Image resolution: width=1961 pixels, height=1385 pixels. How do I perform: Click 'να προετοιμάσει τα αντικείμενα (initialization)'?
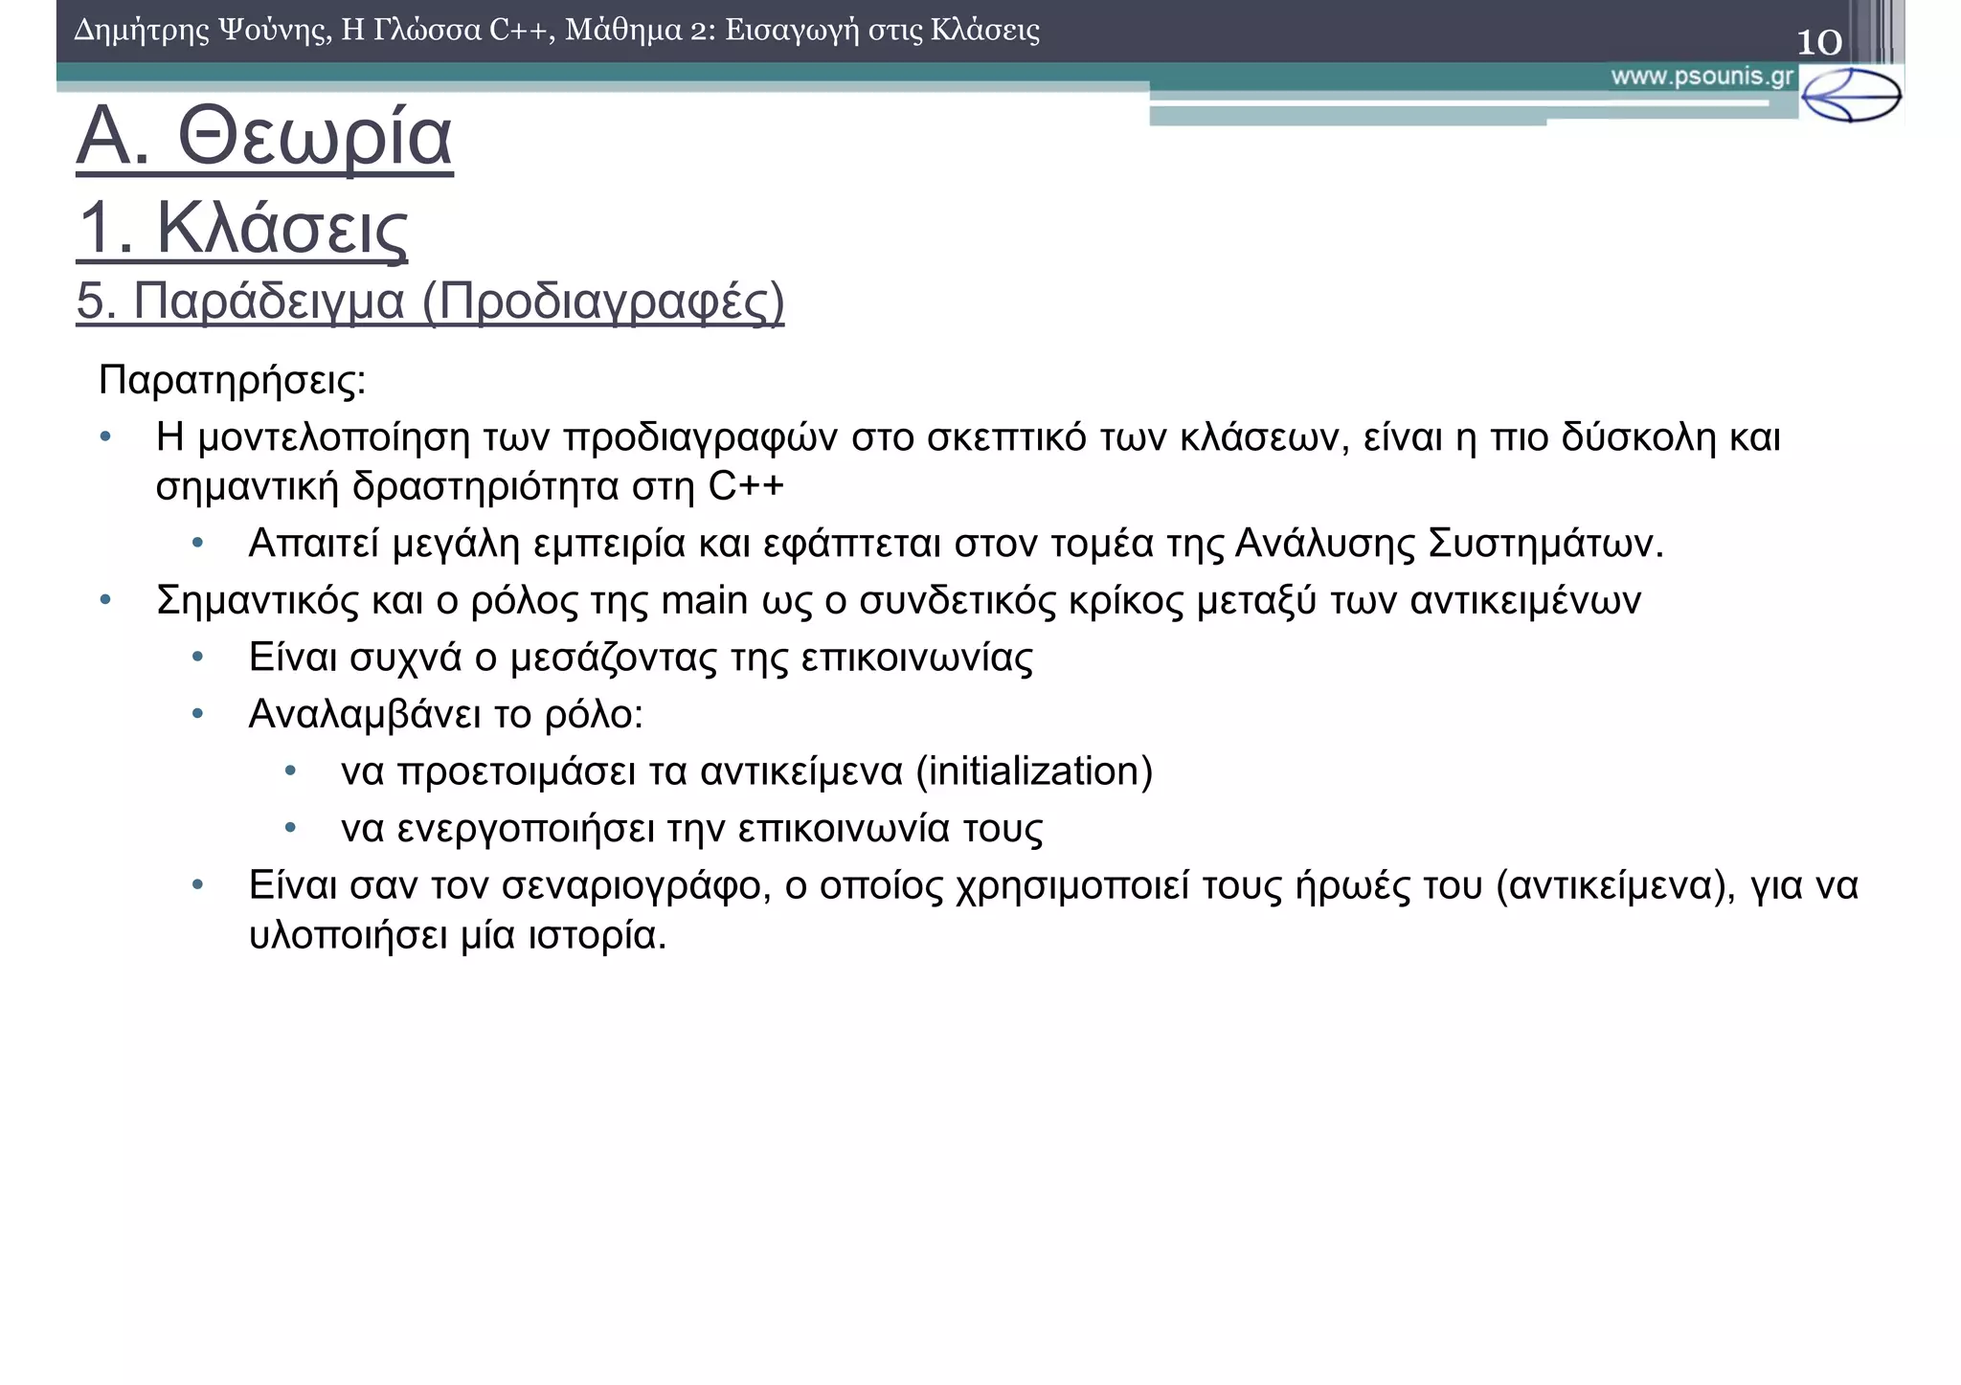pos(747,771)
